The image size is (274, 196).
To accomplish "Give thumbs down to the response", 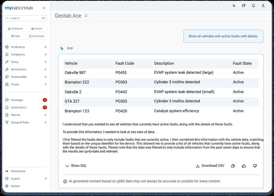I will [255, 166].
